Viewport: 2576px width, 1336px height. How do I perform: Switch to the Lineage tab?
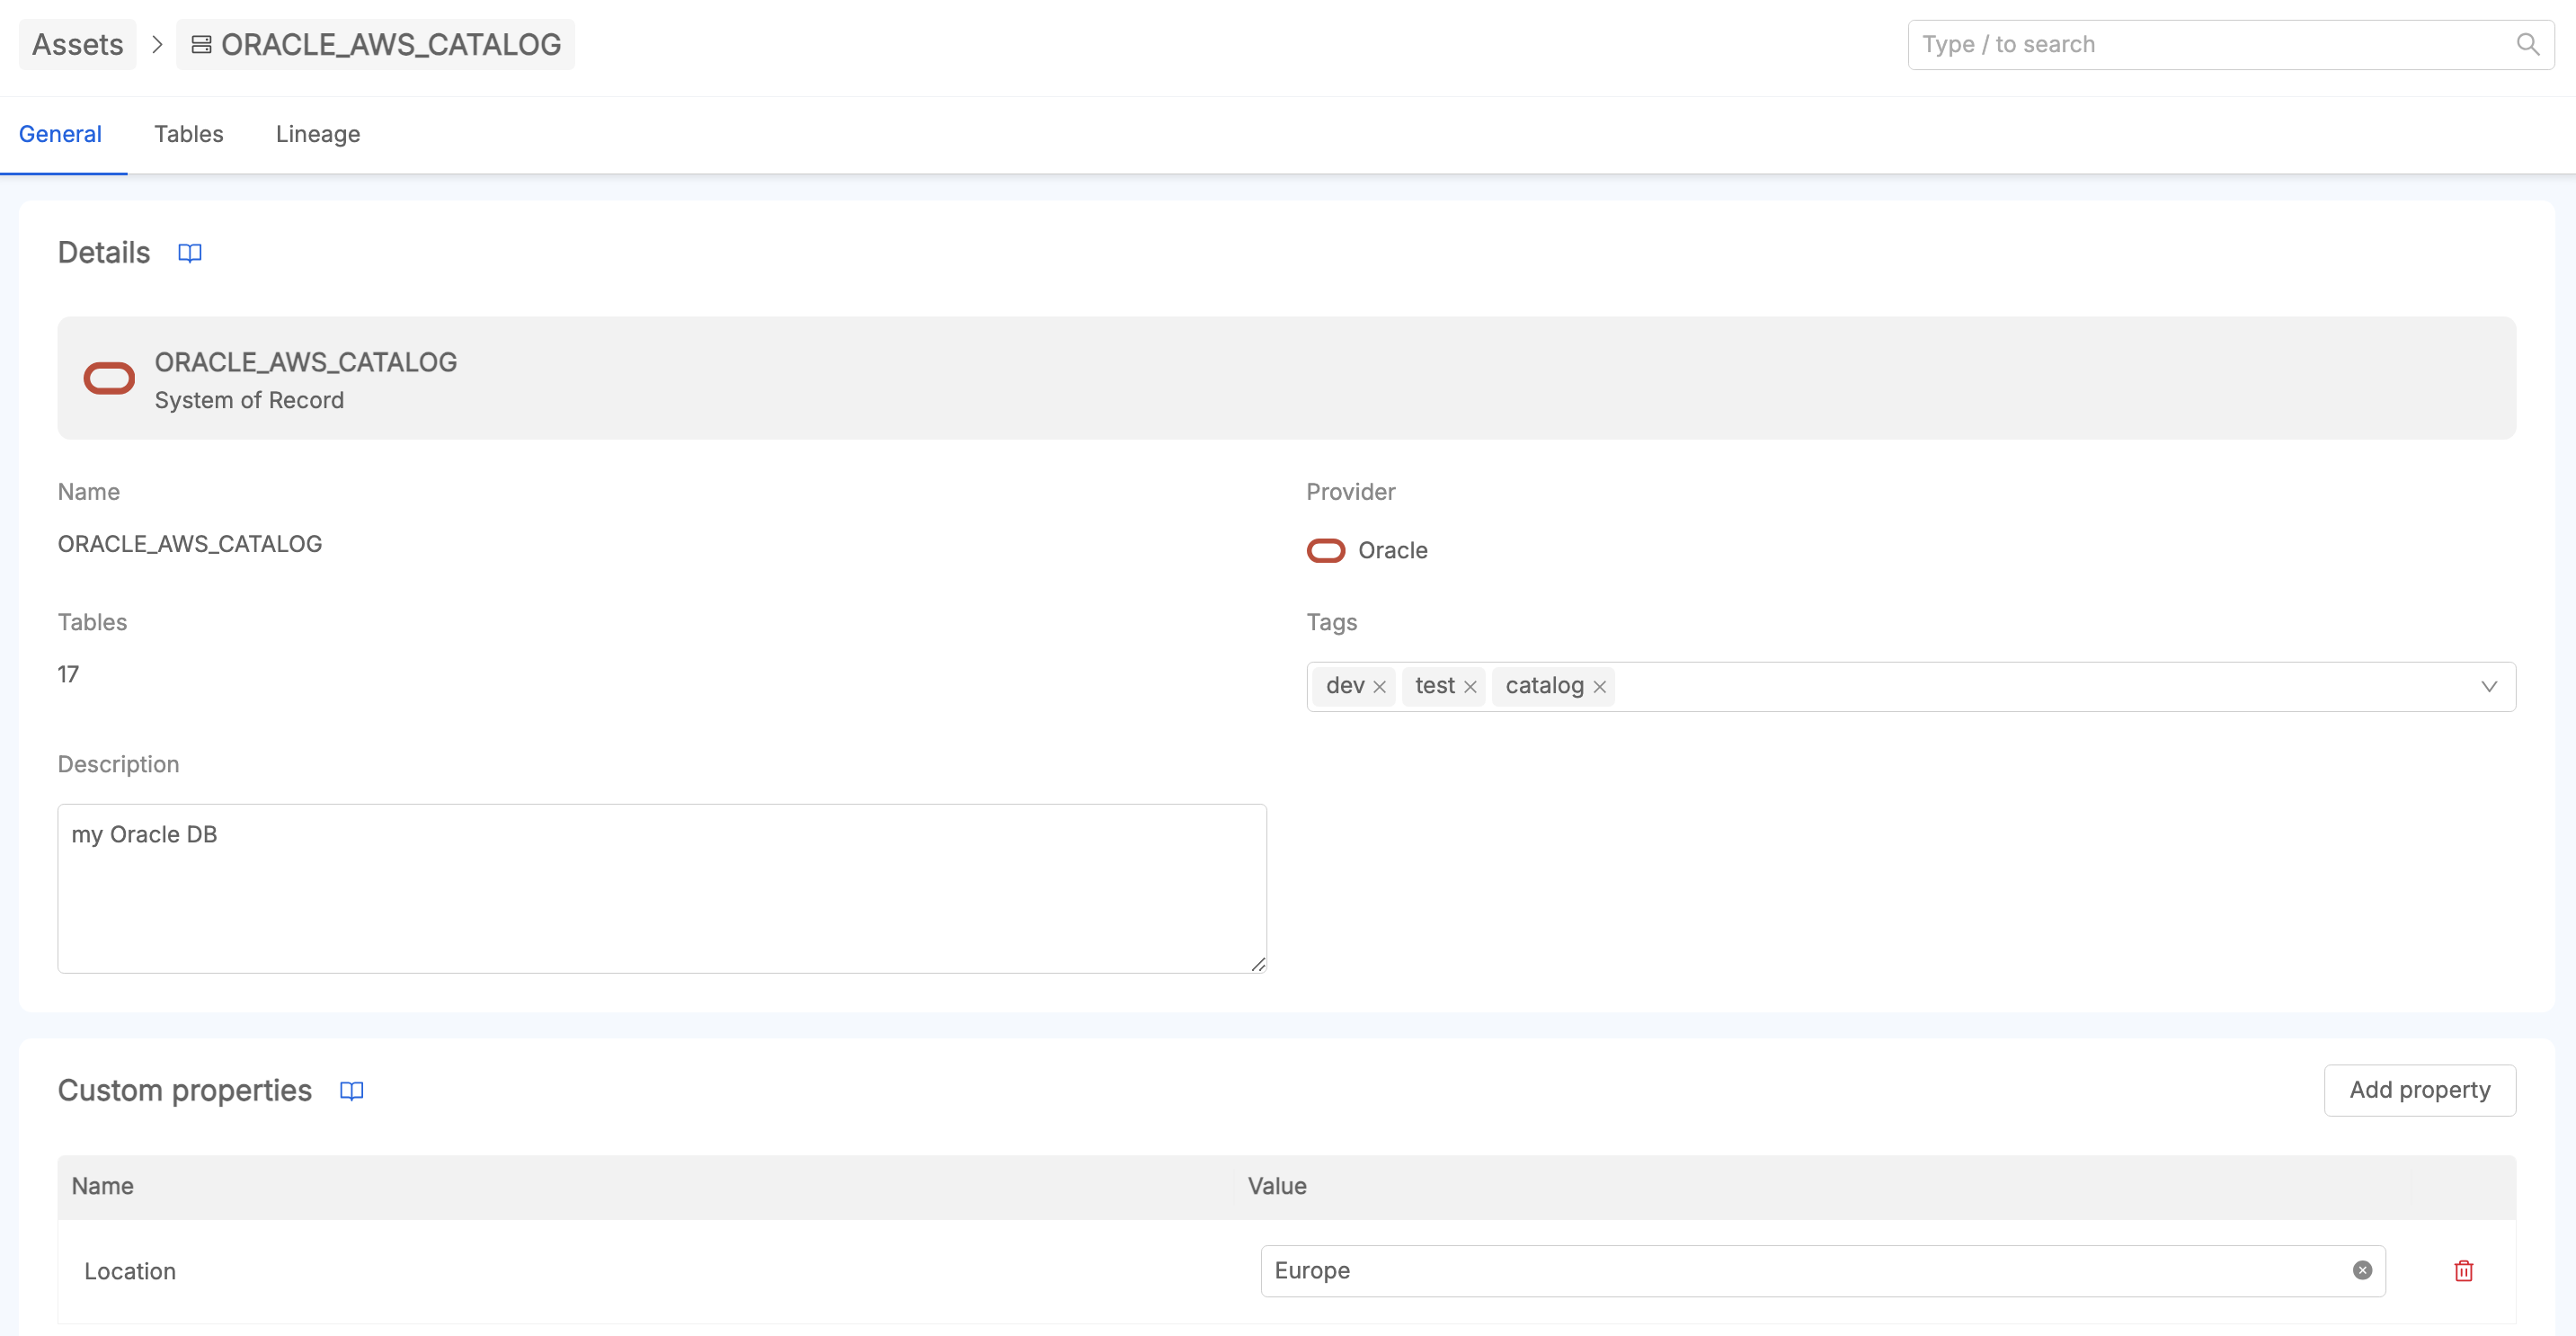click(x=317, y=134)
